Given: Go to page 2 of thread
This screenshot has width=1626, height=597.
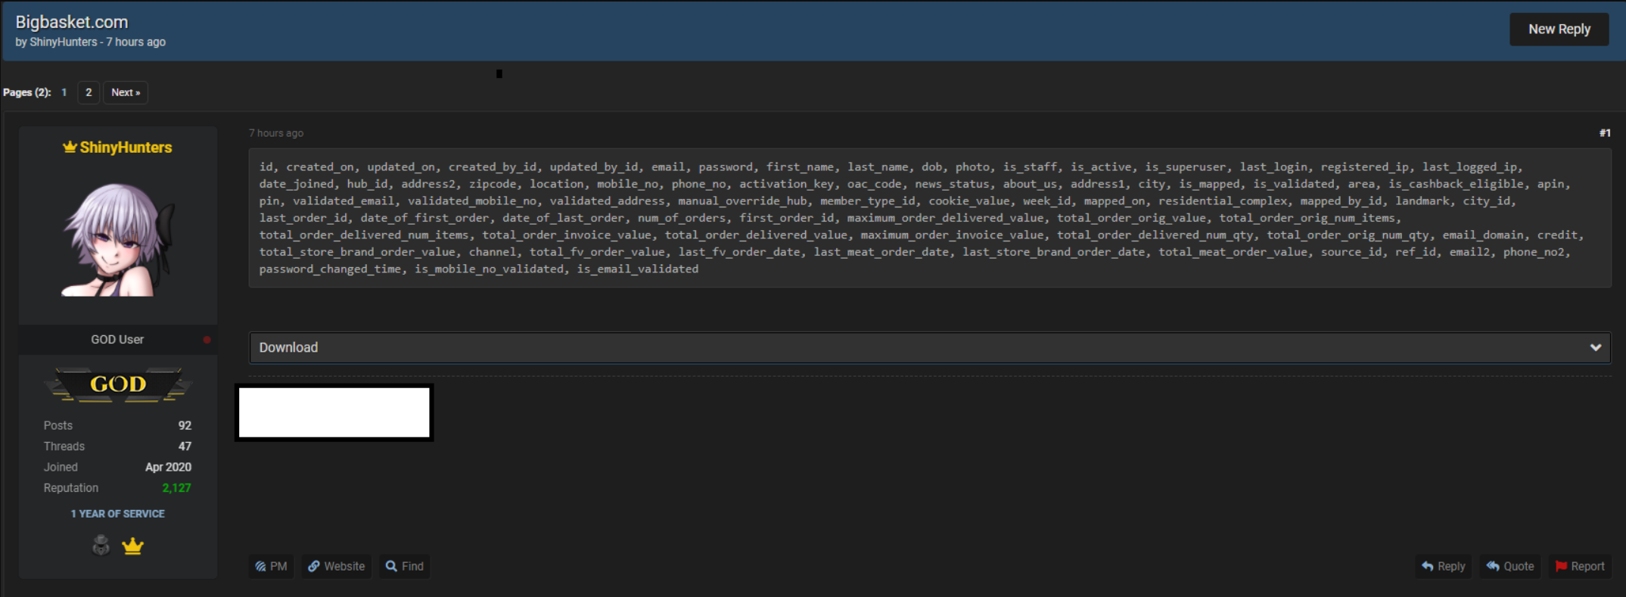Looking at the screenshot, I should (89, 92).
